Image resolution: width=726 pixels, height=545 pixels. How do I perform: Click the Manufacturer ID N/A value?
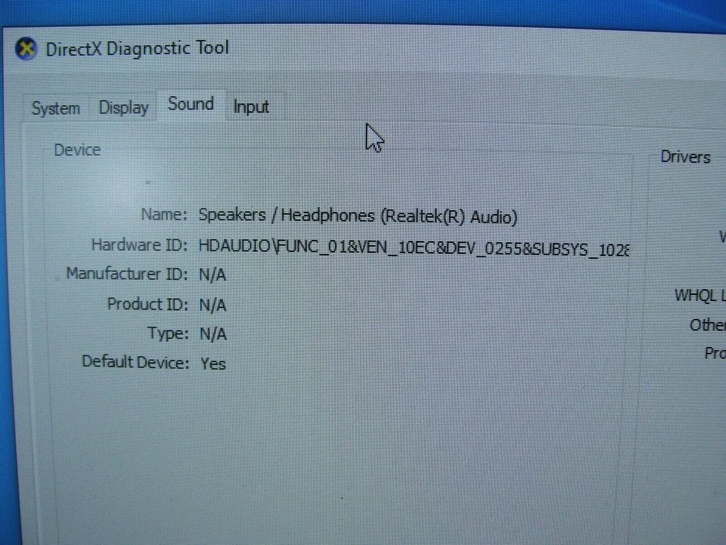[212, 275]
